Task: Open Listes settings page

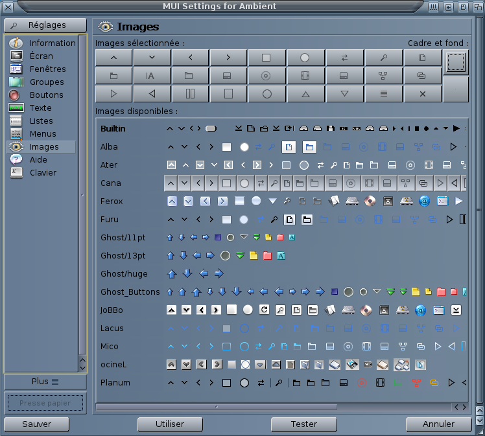Action: (x=42, y=120)
